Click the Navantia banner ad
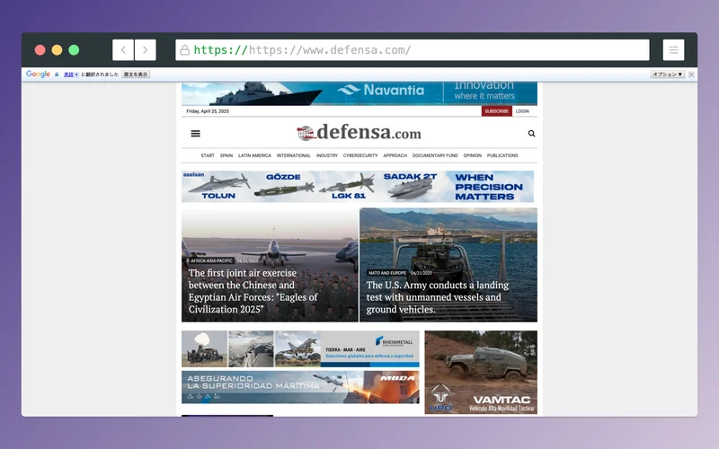This screenshot has height=449, width=719. (359, 93)
